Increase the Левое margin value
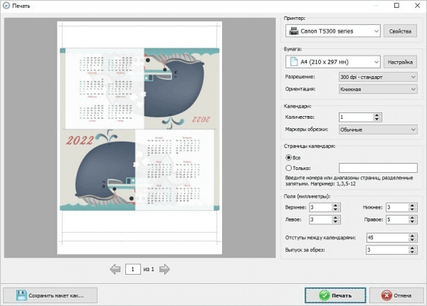The height and width of the screenshot is (306, 427). point(335,217)
